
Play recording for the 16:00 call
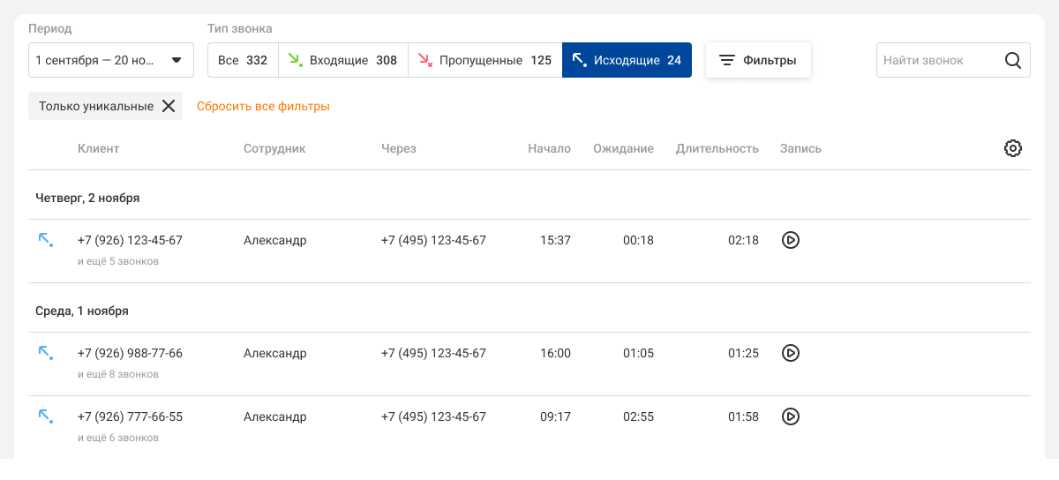[x=791, y=353]
